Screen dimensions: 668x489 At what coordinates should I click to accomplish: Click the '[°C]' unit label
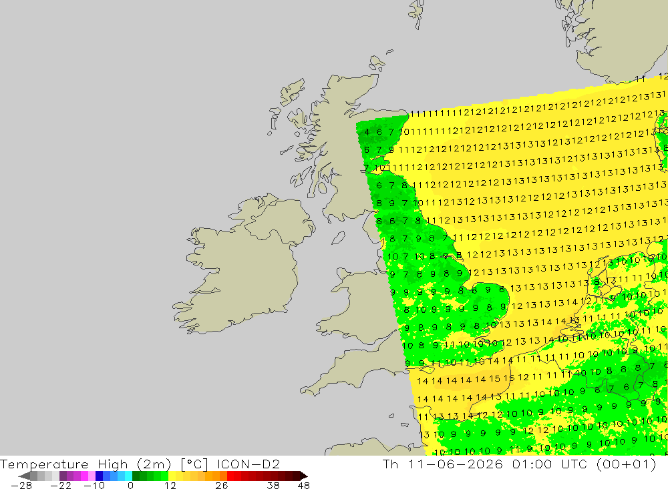pos(194,464)
